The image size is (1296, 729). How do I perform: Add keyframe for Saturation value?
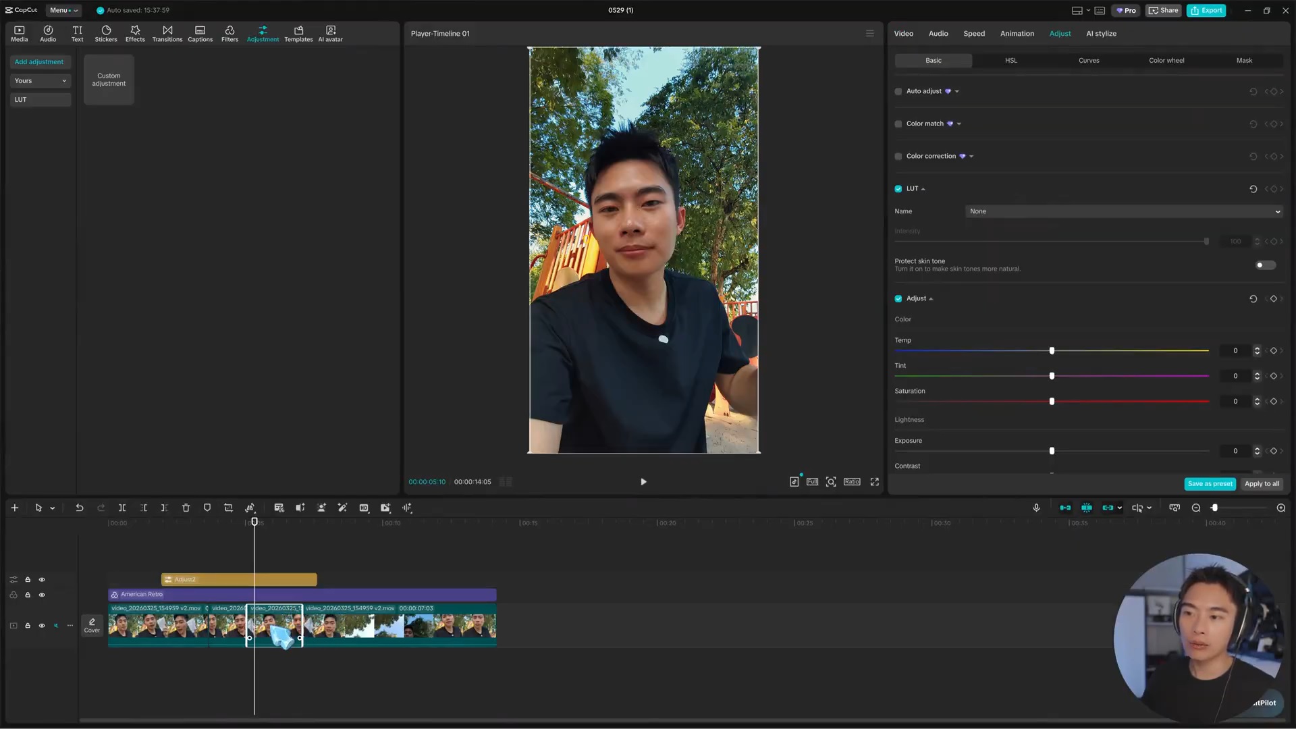pos(1274,401)
